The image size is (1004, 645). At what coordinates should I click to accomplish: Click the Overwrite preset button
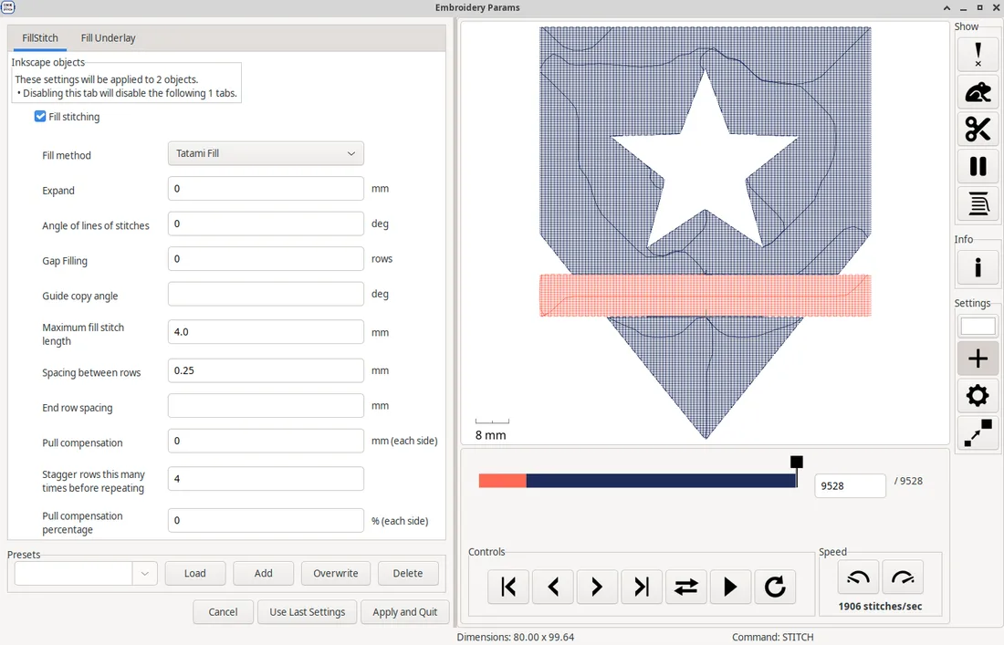336,573
